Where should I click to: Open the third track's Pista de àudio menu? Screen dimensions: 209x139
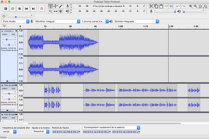(x=10, y=115)
